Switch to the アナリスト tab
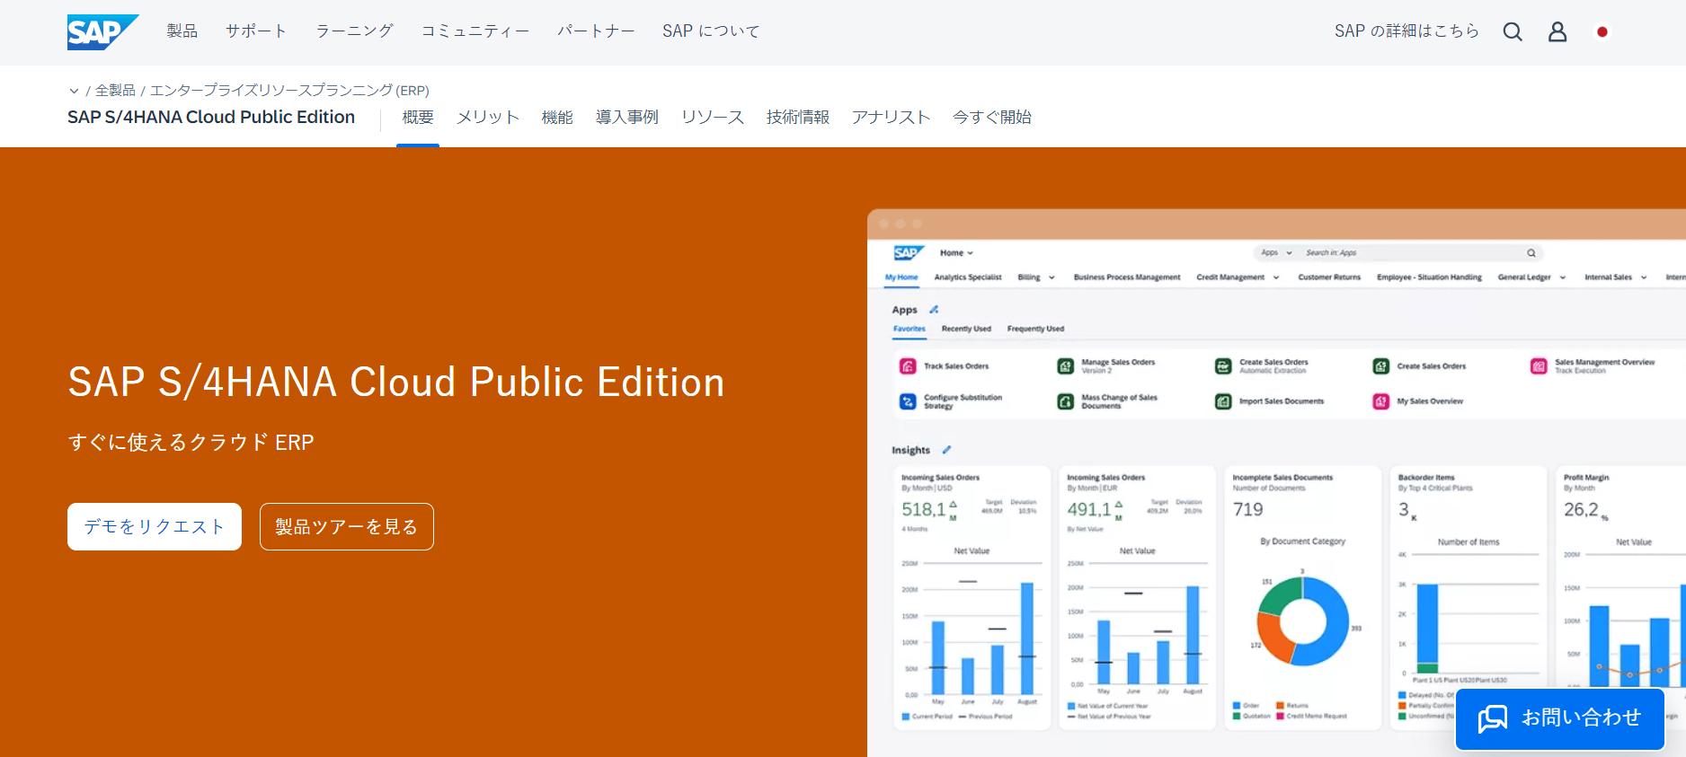Screen dimensions: 1686x757 point(891,118)
